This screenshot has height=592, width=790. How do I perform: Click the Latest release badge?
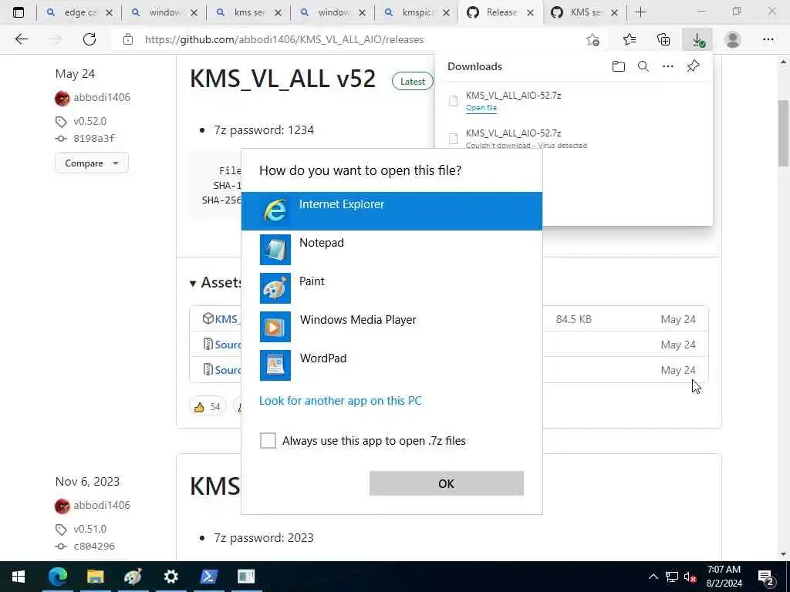click(x=412, y=82)
